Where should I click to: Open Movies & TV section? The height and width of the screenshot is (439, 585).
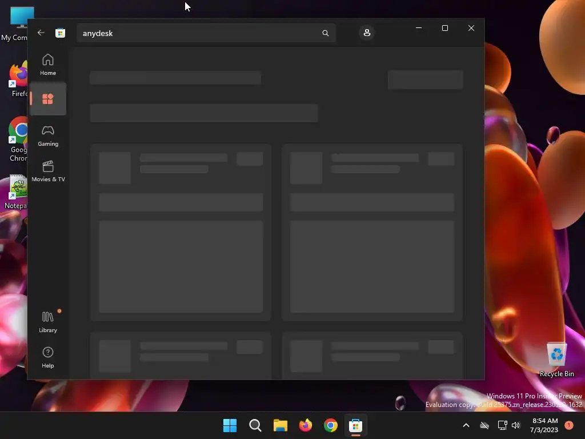point(48,171)
